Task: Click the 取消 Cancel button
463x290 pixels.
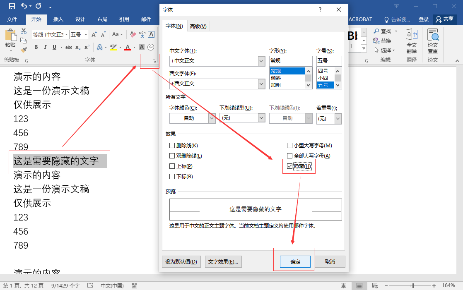Action: 330,262
